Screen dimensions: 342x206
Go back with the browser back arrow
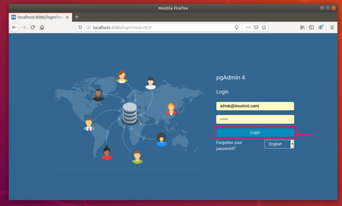[x=14, y=27]
